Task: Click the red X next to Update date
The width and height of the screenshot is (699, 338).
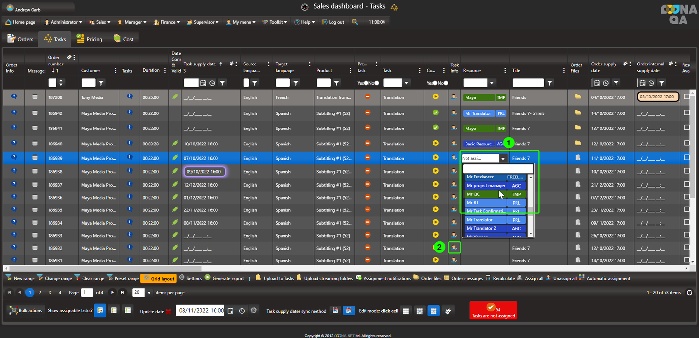Action: [x=168, y=311]
